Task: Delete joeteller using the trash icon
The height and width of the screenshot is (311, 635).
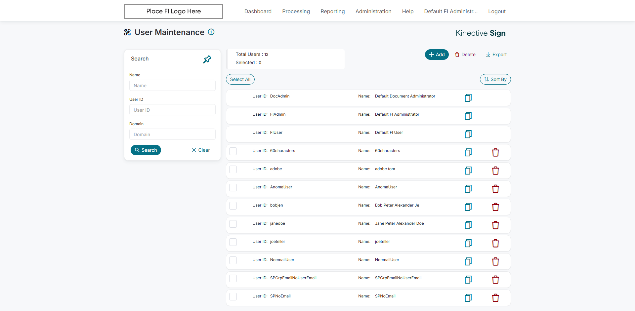Action: click(x=495, y=243)
